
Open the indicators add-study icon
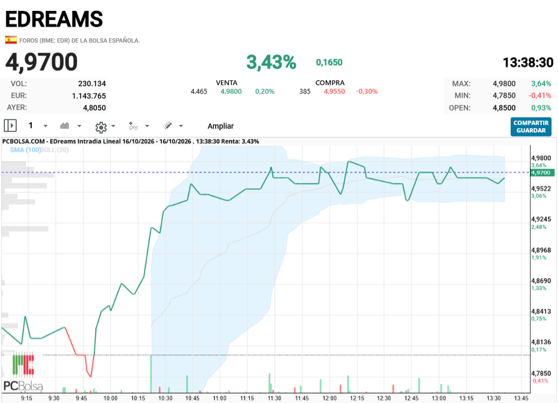133,126
